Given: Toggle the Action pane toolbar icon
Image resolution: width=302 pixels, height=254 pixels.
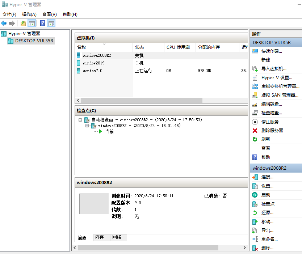Looking at the screenshot, I should click(51, 24).
